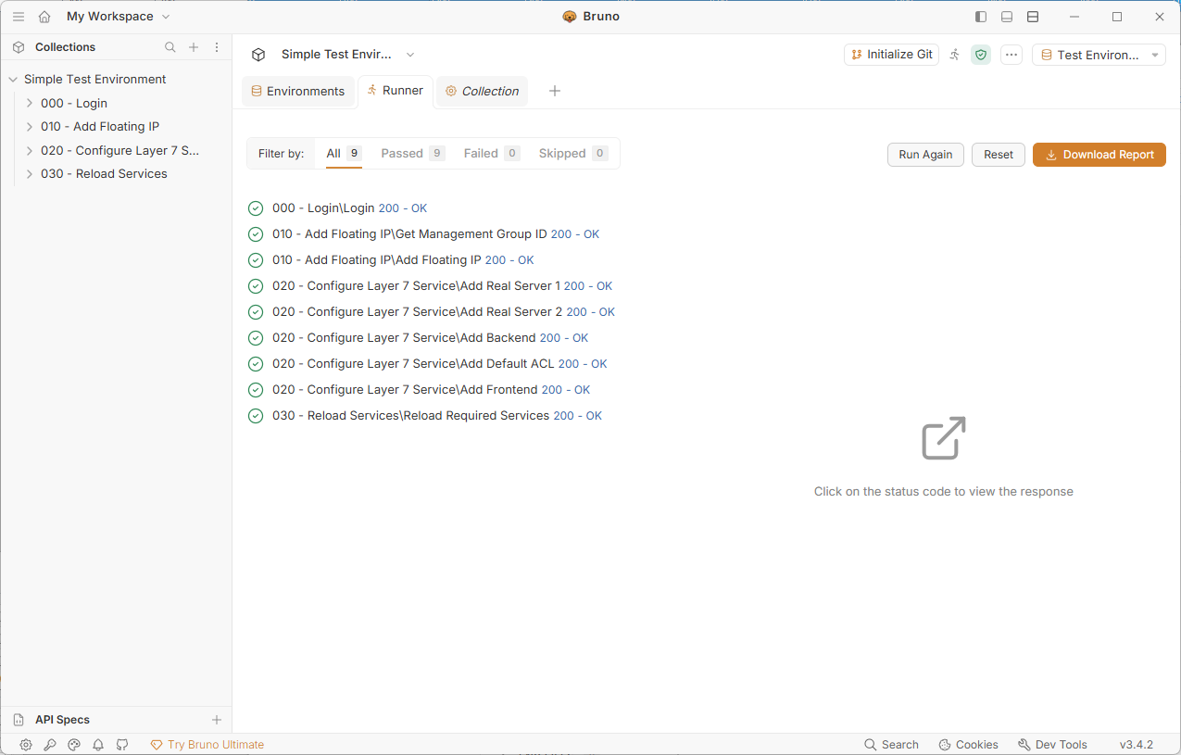1181x755 pixels.
Task: Open the key icon in status bar
Action: click(x=50, y=745)
